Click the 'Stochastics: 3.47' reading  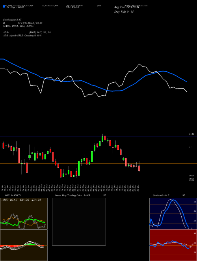tap(12, 20)
